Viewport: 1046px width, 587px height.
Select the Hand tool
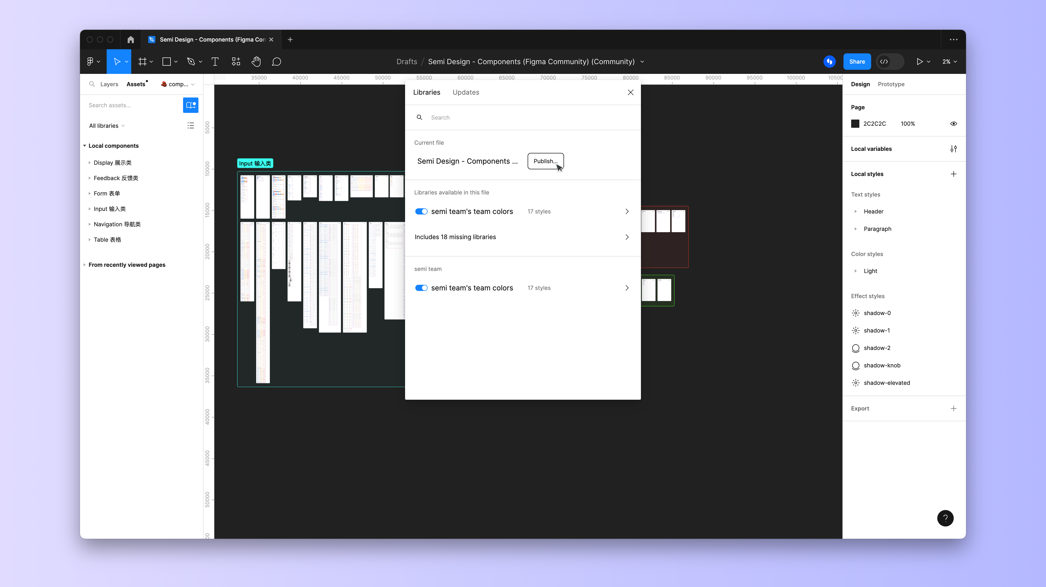[x=256, y=61]
